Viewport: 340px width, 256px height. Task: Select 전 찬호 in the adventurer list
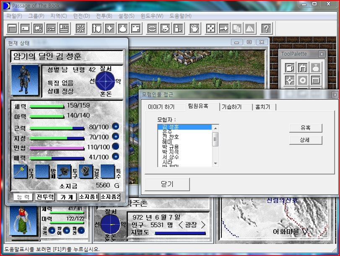(185, 137)
